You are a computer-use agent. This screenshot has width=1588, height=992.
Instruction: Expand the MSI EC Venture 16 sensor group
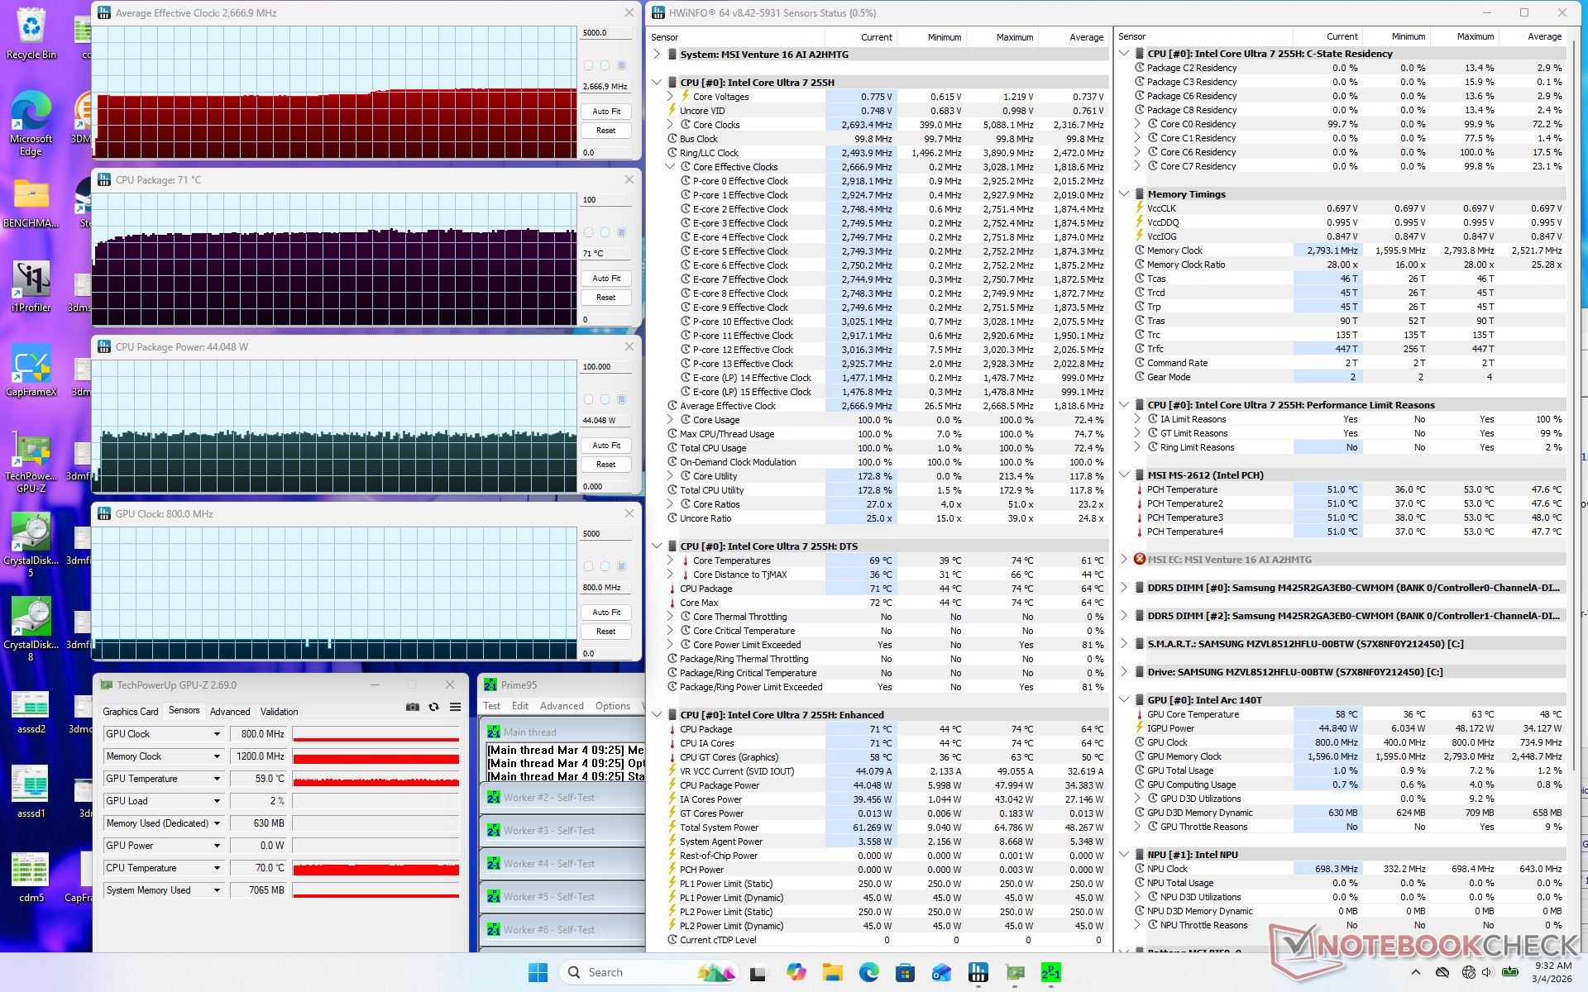(x=1124, y=560)
